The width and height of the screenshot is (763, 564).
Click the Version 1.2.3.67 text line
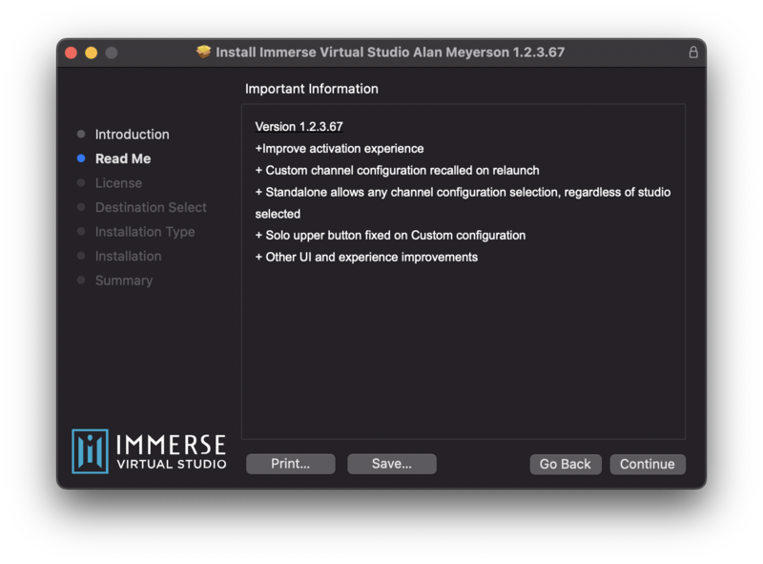[x=299, y=127]
